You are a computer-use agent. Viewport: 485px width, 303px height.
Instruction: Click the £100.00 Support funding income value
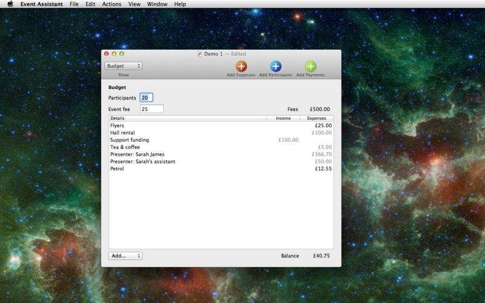point(289,140)
